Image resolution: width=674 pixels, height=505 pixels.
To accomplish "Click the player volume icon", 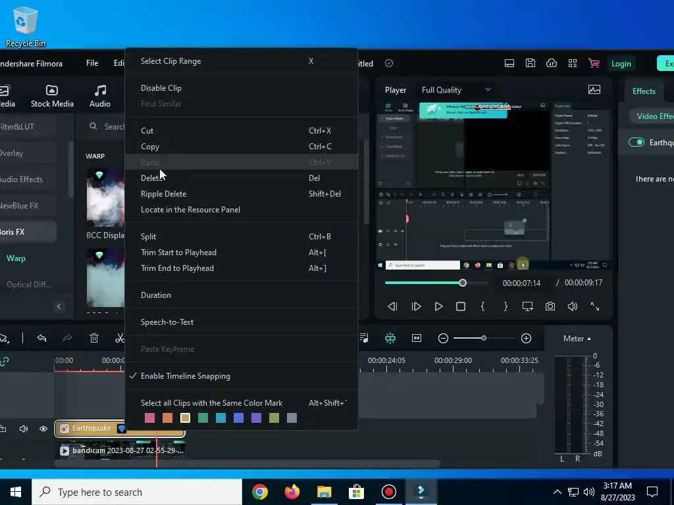I will (x=573, y=306).
